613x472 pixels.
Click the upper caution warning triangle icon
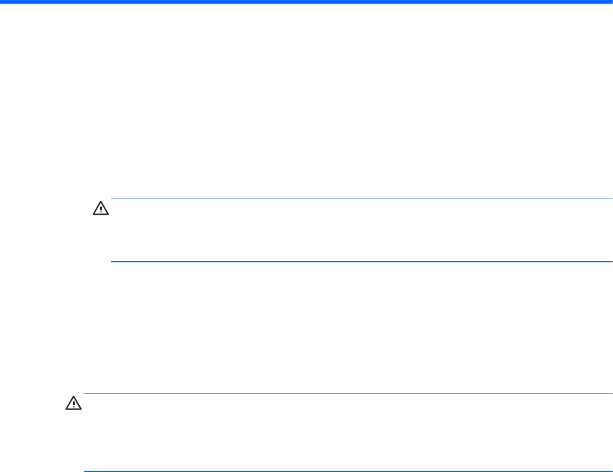pyautogui.click(x=100, y=209)
